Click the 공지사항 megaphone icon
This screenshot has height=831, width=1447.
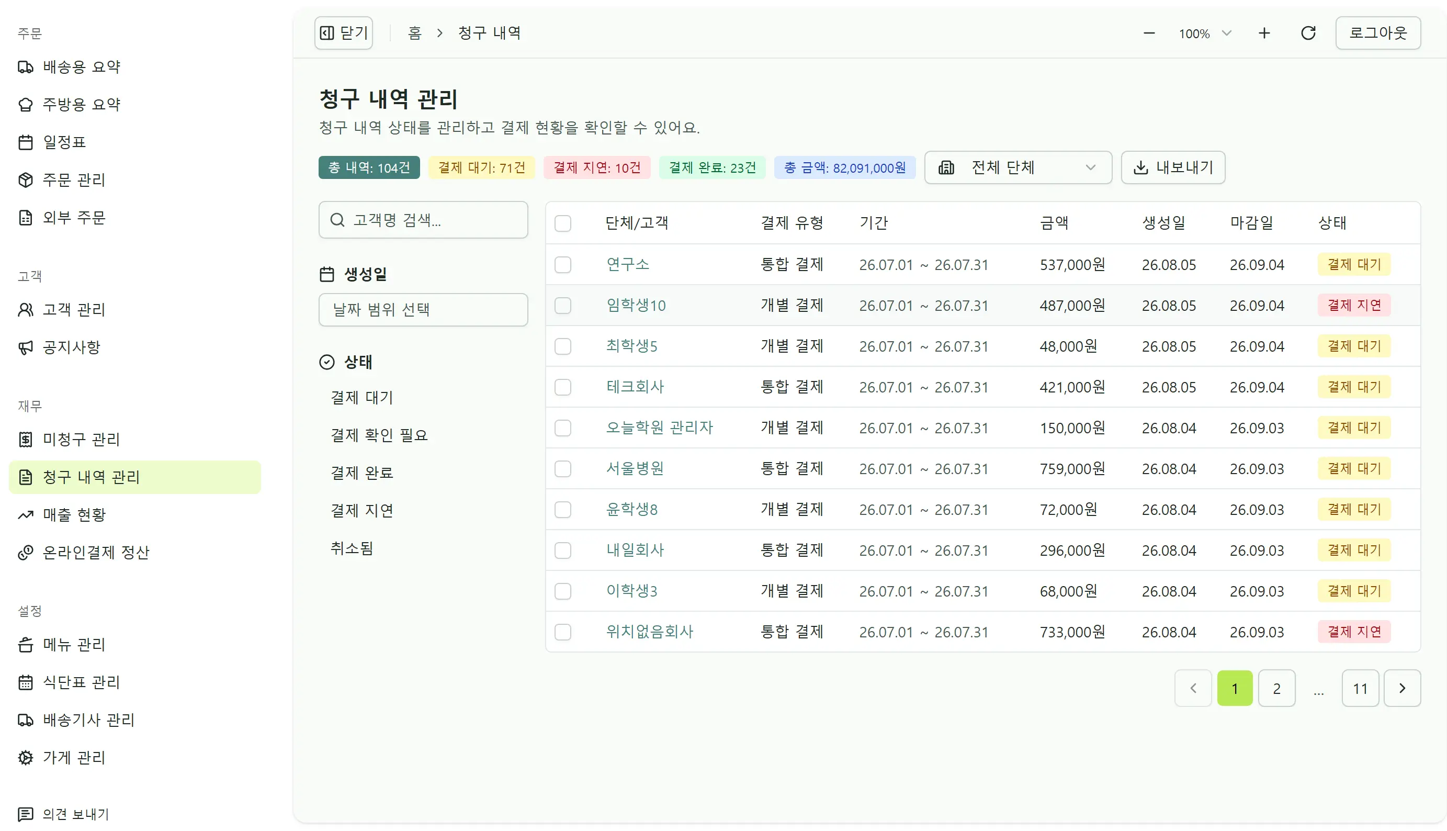(25, 347)
